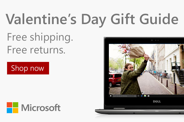Screen dimensions: 184x122
Task: Click the Free shipping text
Action: [40, 37]
